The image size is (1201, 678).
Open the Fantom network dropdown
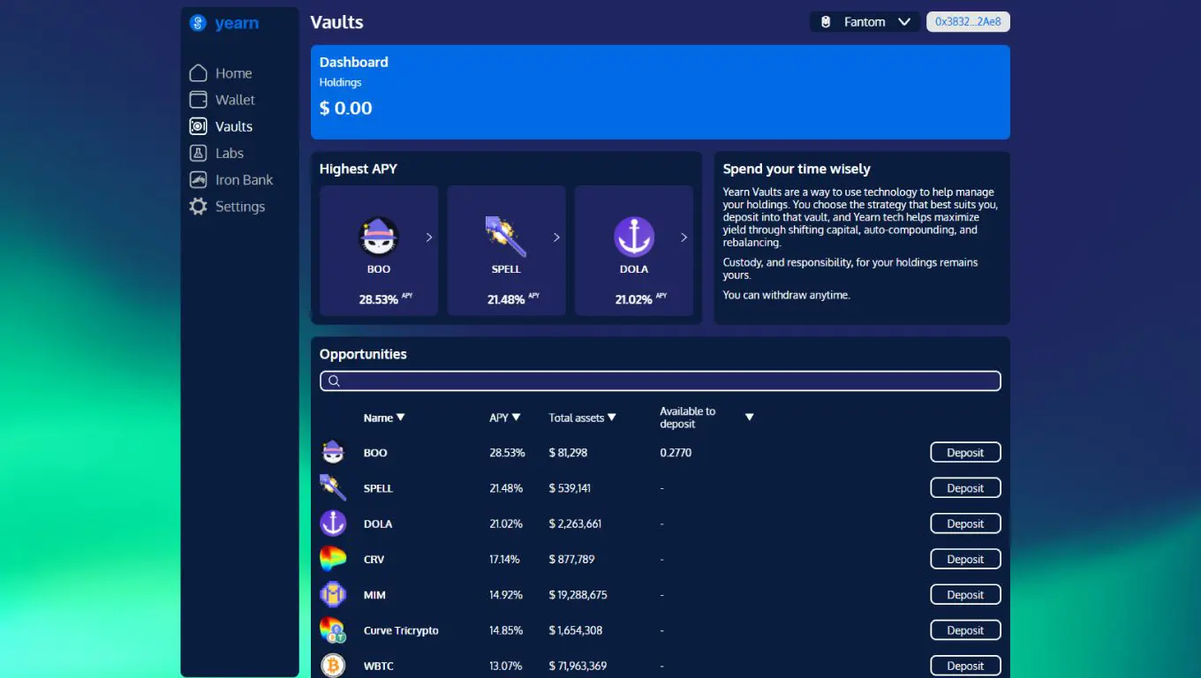[x=864, y=22]
